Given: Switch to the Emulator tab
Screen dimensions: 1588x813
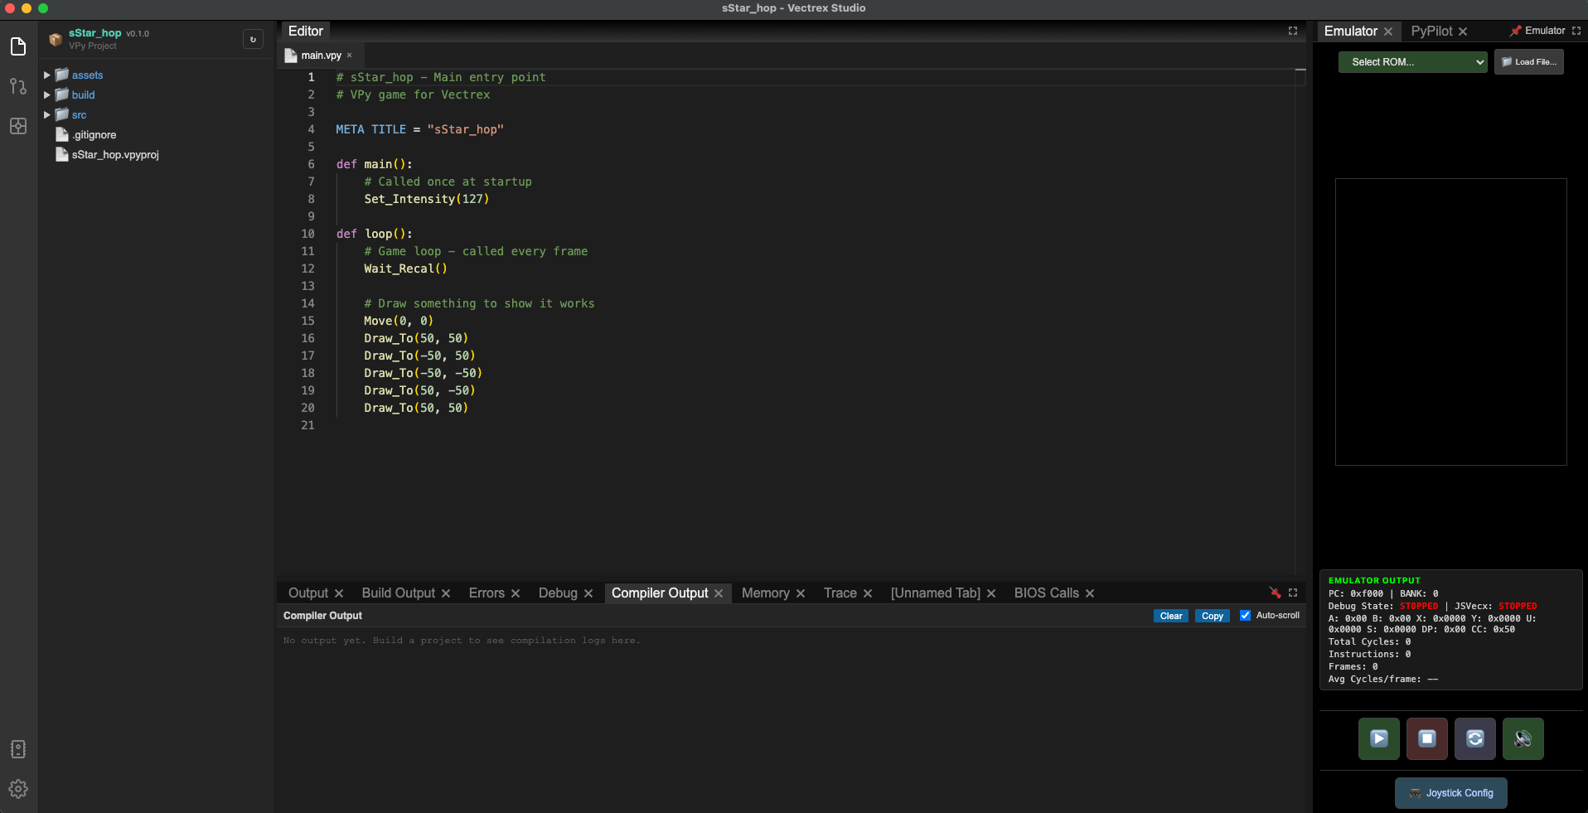Looking at the screenshot, I should click(1350, 31).
